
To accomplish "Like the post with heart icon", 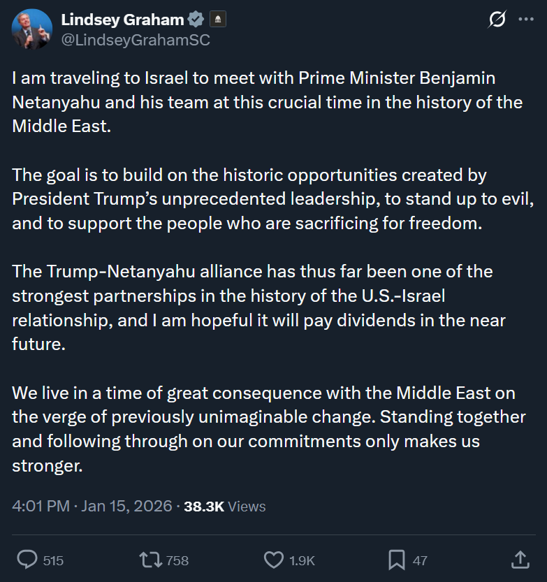I will click(274, 560).
